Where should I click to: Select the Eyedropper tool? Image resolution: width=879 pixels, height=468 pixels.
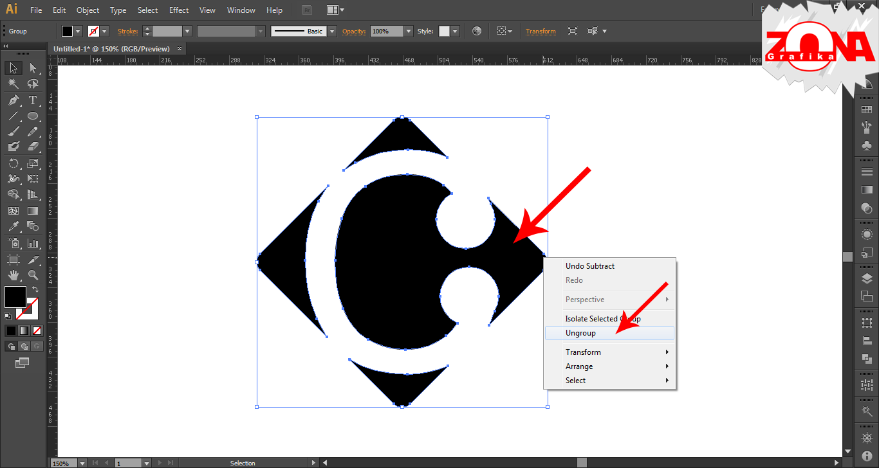click(13, 226)
